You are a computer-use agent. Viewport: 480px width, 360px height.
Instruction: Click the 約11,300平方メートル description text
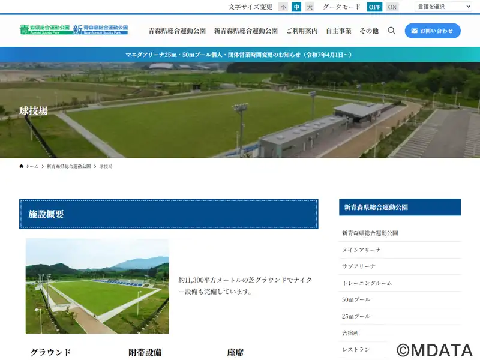(245, 286)
